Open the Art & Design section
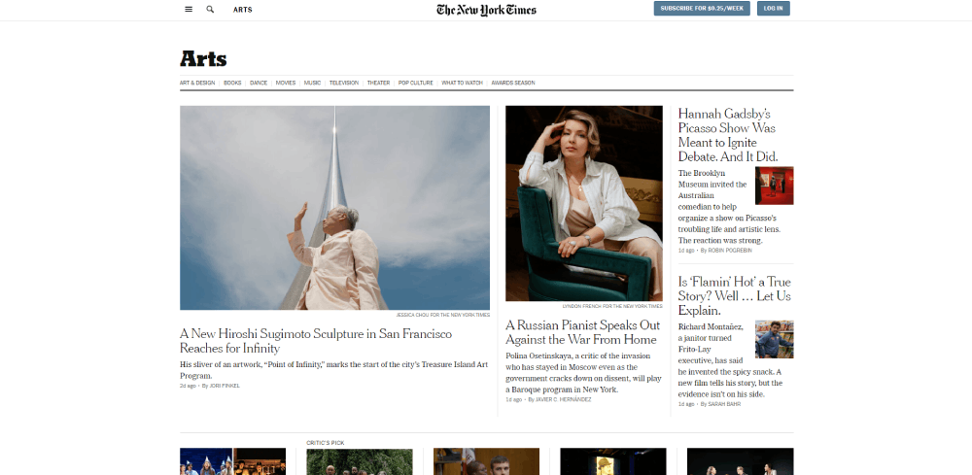 [x=197, y=83]
